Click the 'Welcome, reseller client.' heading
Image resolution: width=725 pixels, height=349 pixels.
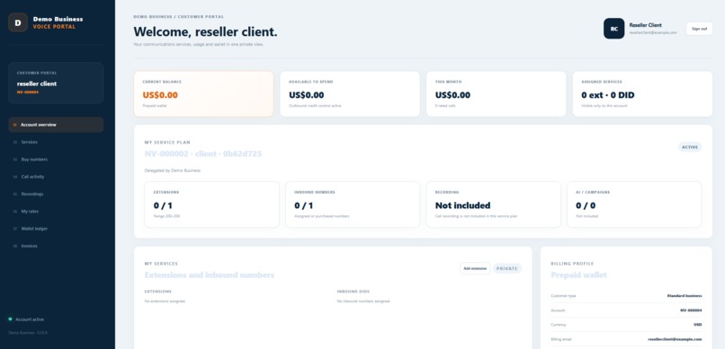tap(205, 31)
